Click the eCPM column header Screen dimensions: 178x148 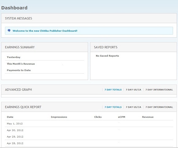click(122, 117)
